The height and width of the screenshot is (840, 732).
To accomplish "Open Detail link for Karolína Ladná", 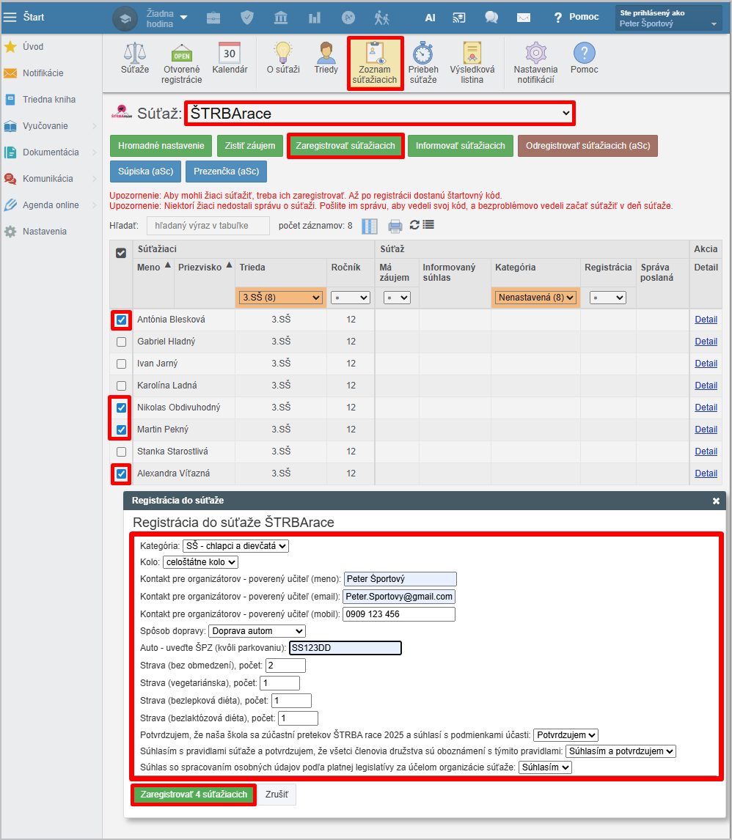I will 706,386.
